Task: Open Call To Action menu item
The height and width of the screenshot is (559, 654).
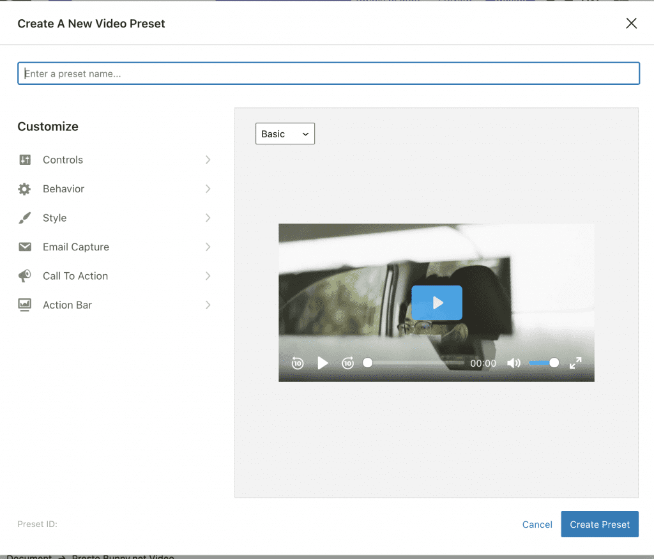Action: (115, 276)
